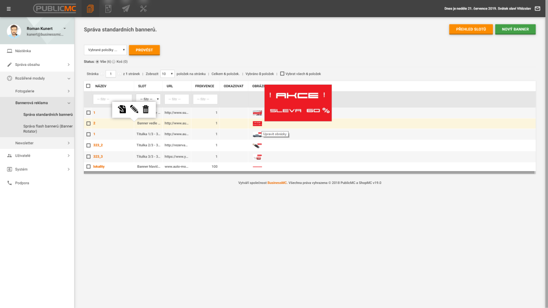
Task: Check the checkbox for the Titulka 1/3 row
Action: pyautogui.click(x=89, y=134)
